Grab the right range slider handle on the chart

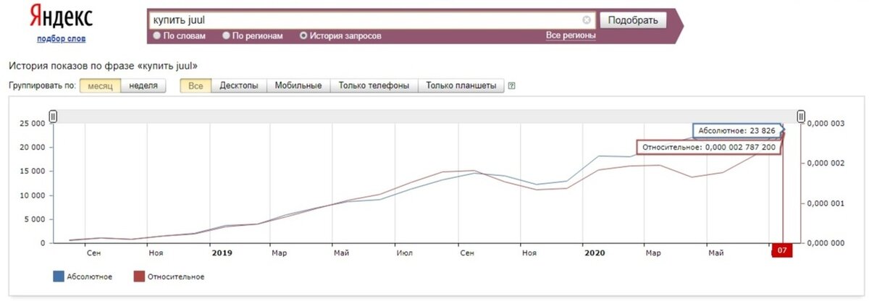pos(801,116)
